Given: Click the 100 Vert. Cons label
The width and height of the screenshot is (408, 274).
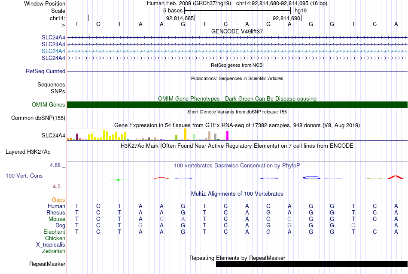Looking at the screenshot, I should pyautogui.click(x=24, y=176).
